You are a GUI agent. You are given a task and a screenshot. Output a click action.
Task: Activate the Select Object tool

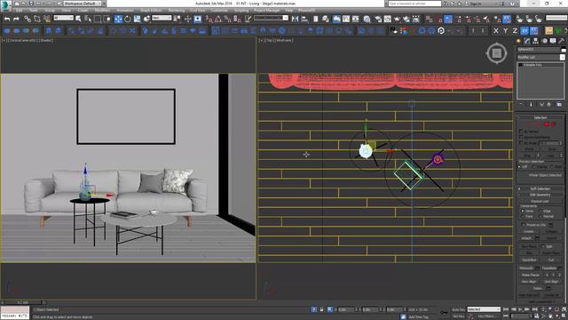click(x=78, y=19)
